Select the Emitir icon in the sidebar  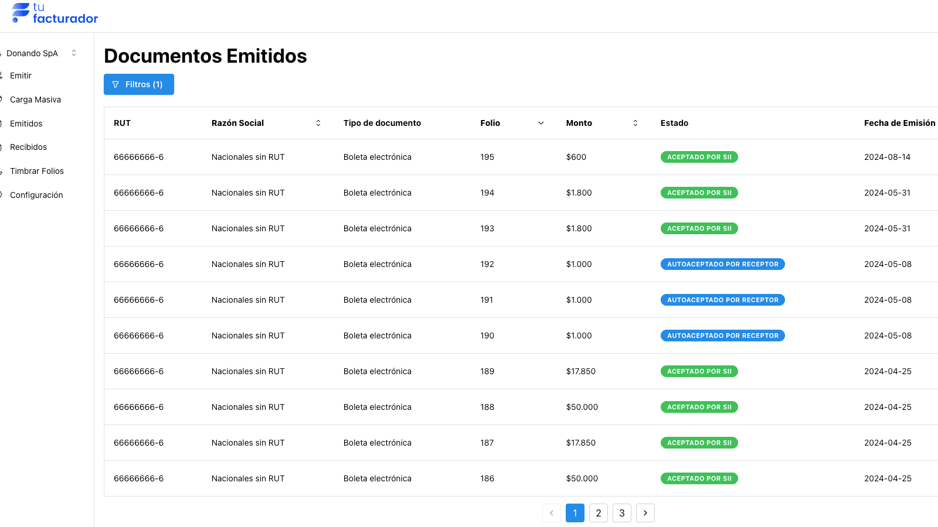pyautogui.click(x=2, y=76)
